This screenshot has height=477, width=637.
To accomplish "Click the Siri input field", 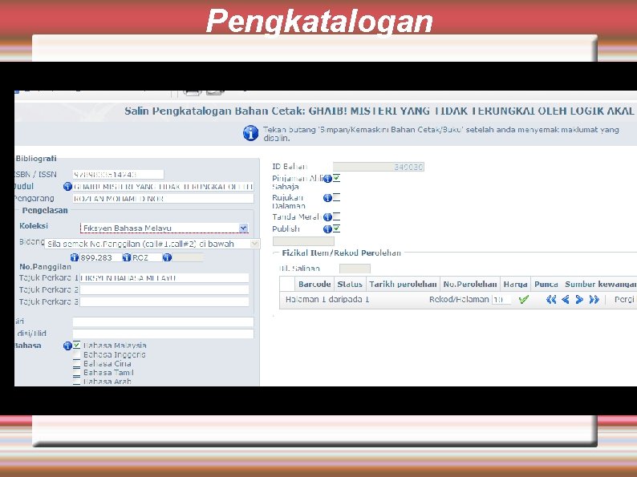I will click(164, 322).
